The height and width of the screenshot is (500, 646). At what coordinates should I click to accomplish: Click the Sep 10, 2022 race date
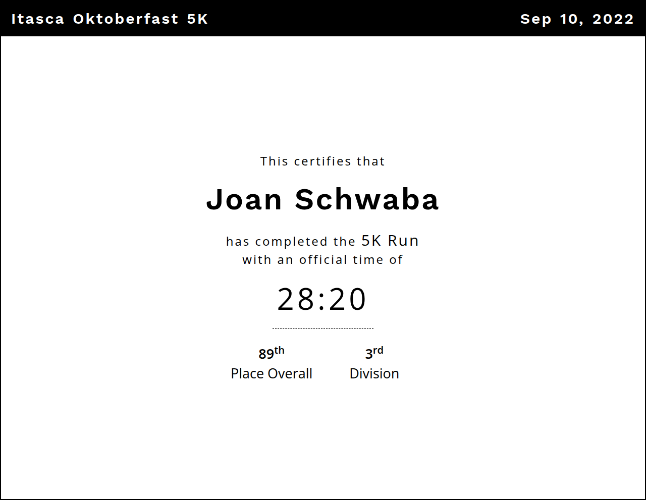pos(577,19)
